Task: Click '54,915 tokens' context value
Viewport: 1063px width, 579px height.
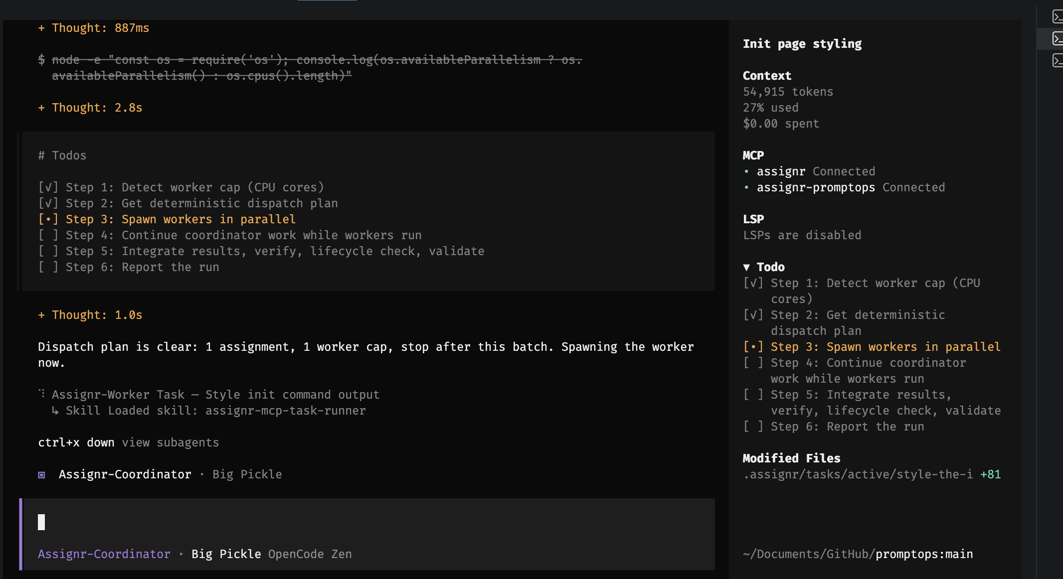Action: coord(788,92)
